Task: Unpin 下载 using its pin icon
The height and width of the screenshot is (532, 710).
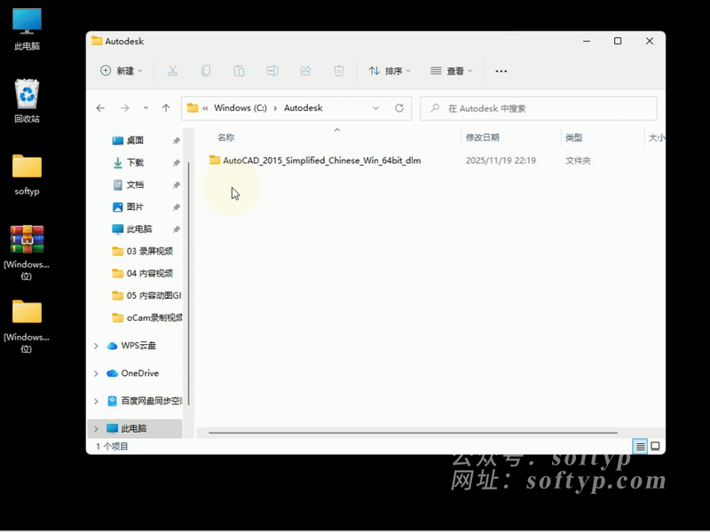Action: [177, 163]
